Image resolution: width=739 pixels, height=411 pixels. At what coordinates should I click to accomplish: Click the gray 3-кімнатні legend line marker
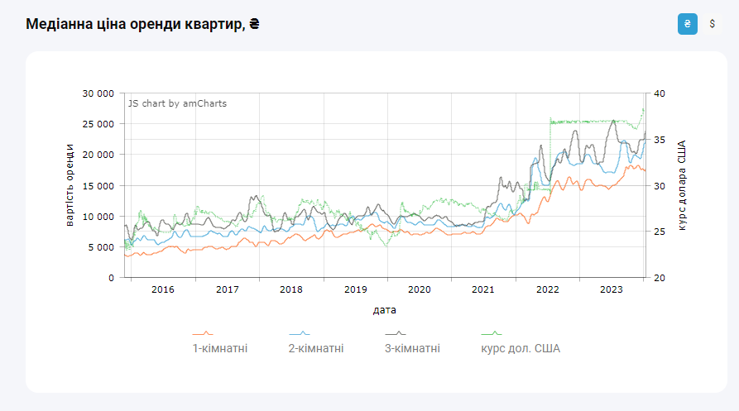(396, 334)
